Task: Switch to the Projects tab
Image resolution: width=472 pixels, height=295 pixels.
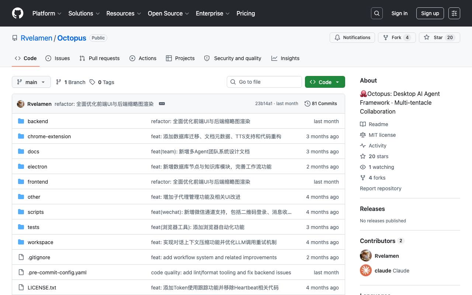Action: coord(180,58)
